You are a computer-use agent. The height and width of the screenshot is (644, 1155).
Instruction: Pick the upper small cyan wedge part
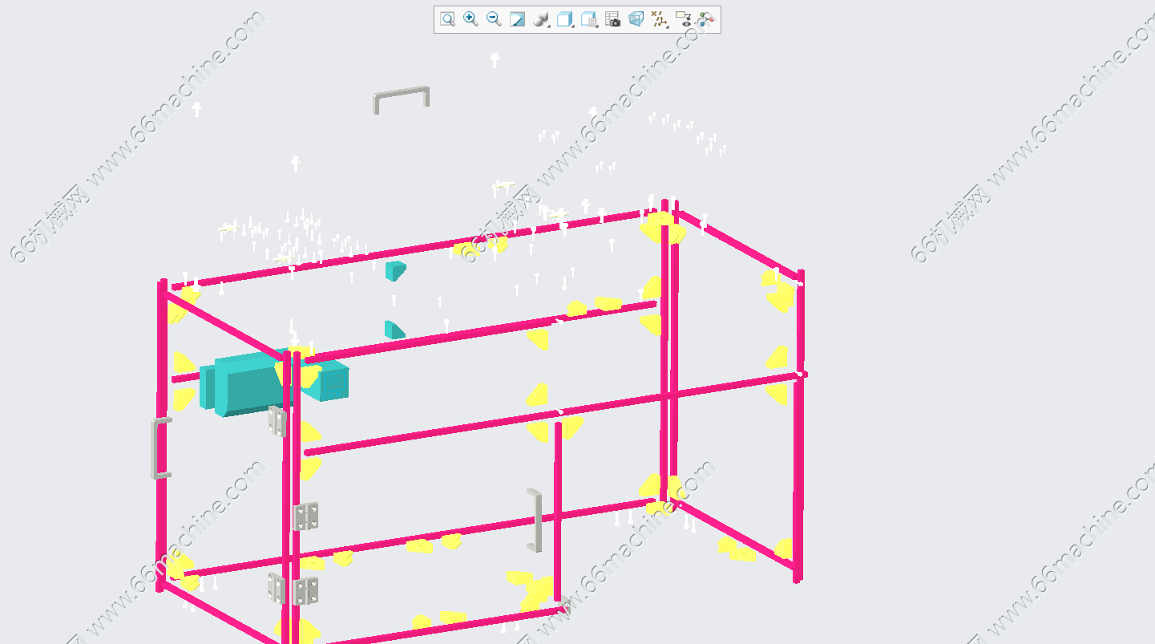[394, 270]
